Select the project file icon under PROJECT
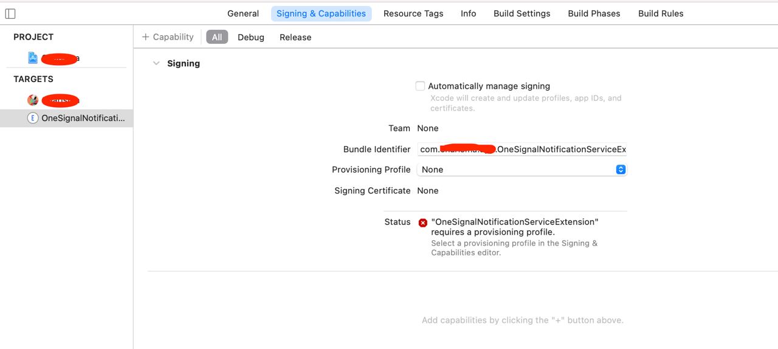This screenshot has height=349, width=778. pyautogui.click(x=33, y=58)
